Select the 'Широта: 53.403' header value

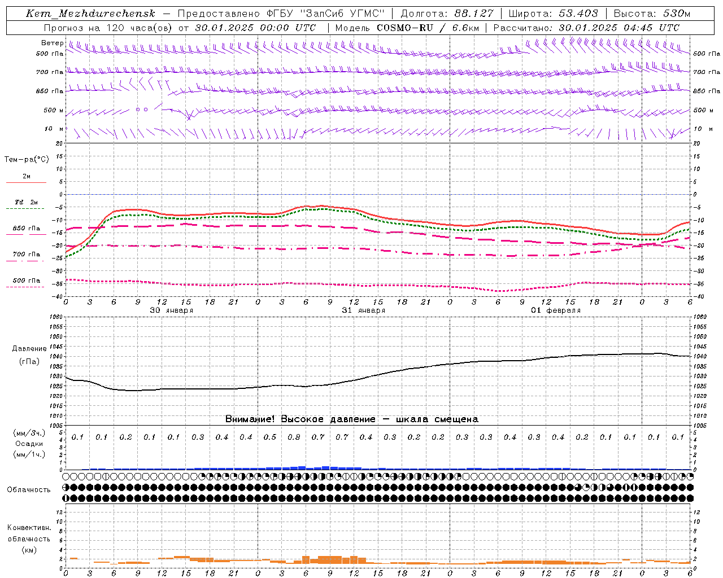click(554, 14)
